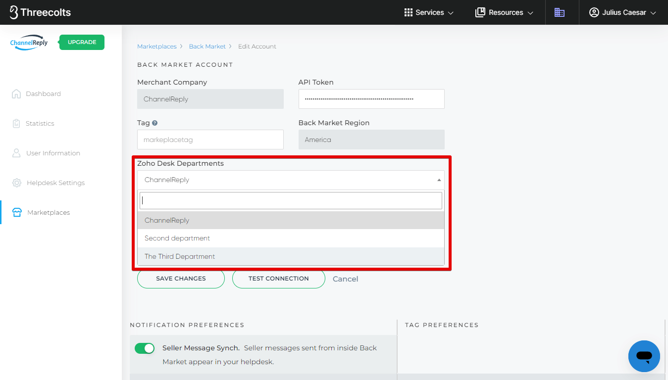
Task: Click the ChannelReply logo in sidebar
Action: pos(29,43)
